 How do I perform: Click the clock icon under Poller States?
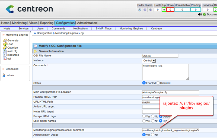tap(140, 10)
